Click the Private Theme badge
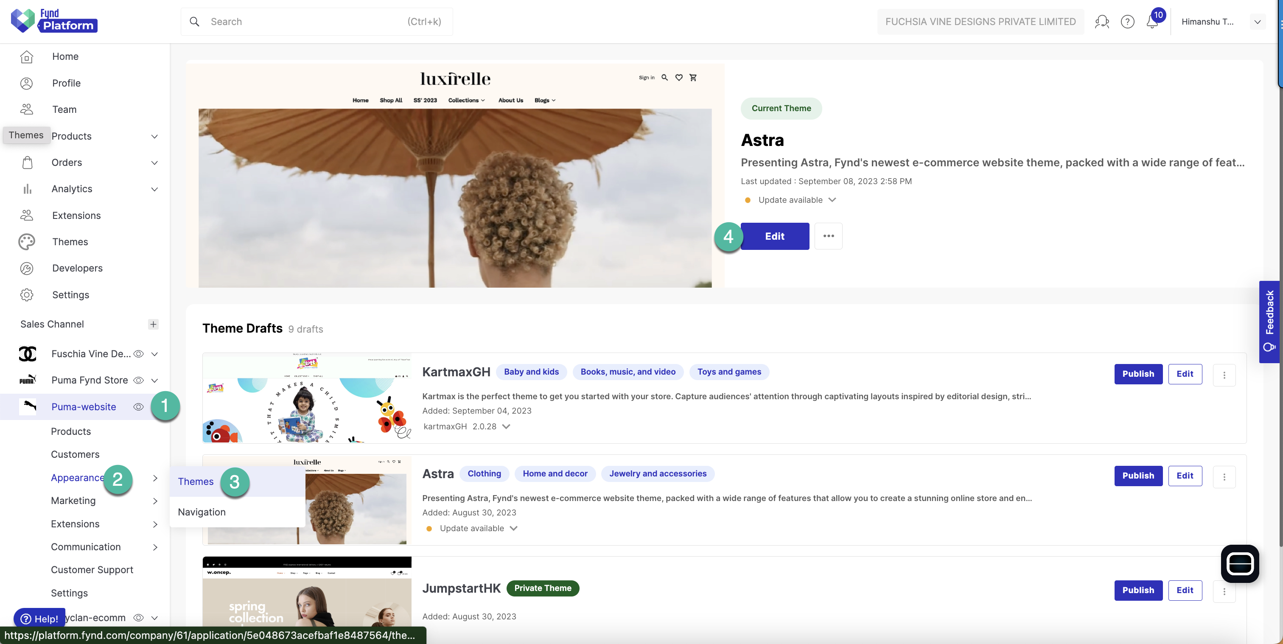 coord(542,588)
